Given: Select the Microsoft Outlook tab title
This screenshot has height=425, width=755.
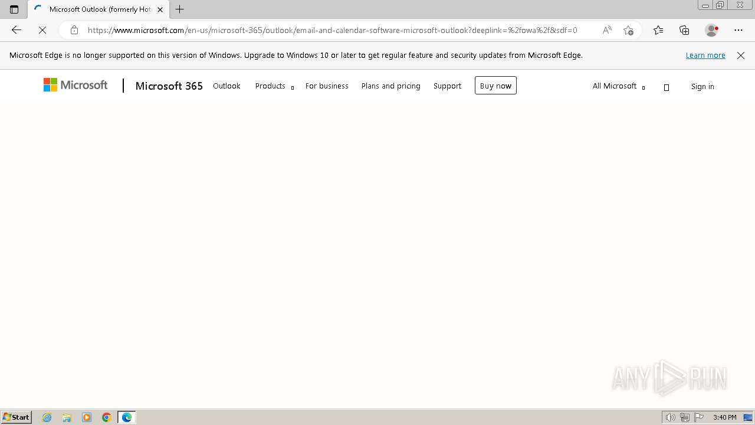Looking at the screenshot, I should (x=101, y=9).
